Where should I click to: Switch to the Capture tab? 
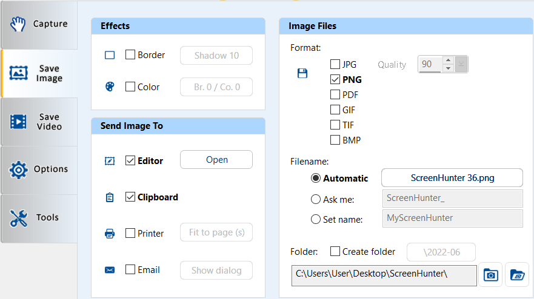pyautogui.click(x=39, y=24)
